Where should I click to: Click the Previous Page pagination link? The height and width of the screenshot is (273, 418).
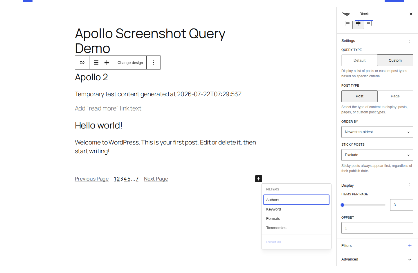tap(92, 179)
